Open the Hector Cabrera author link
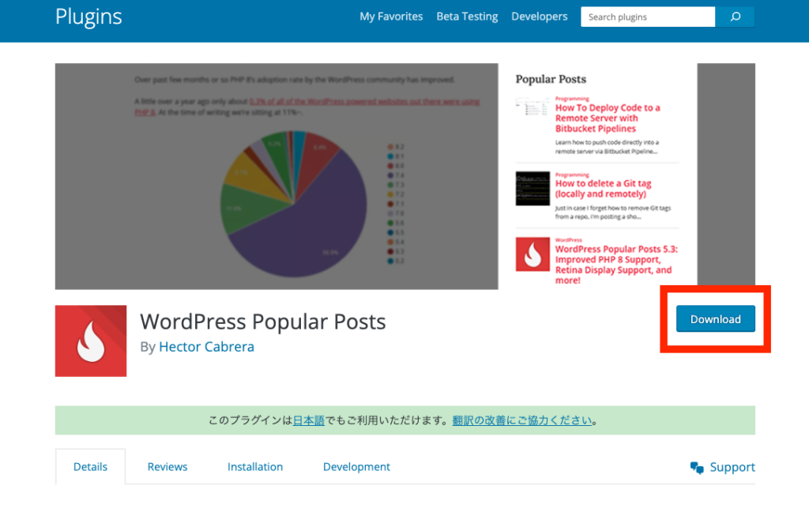 pos(206,347)
